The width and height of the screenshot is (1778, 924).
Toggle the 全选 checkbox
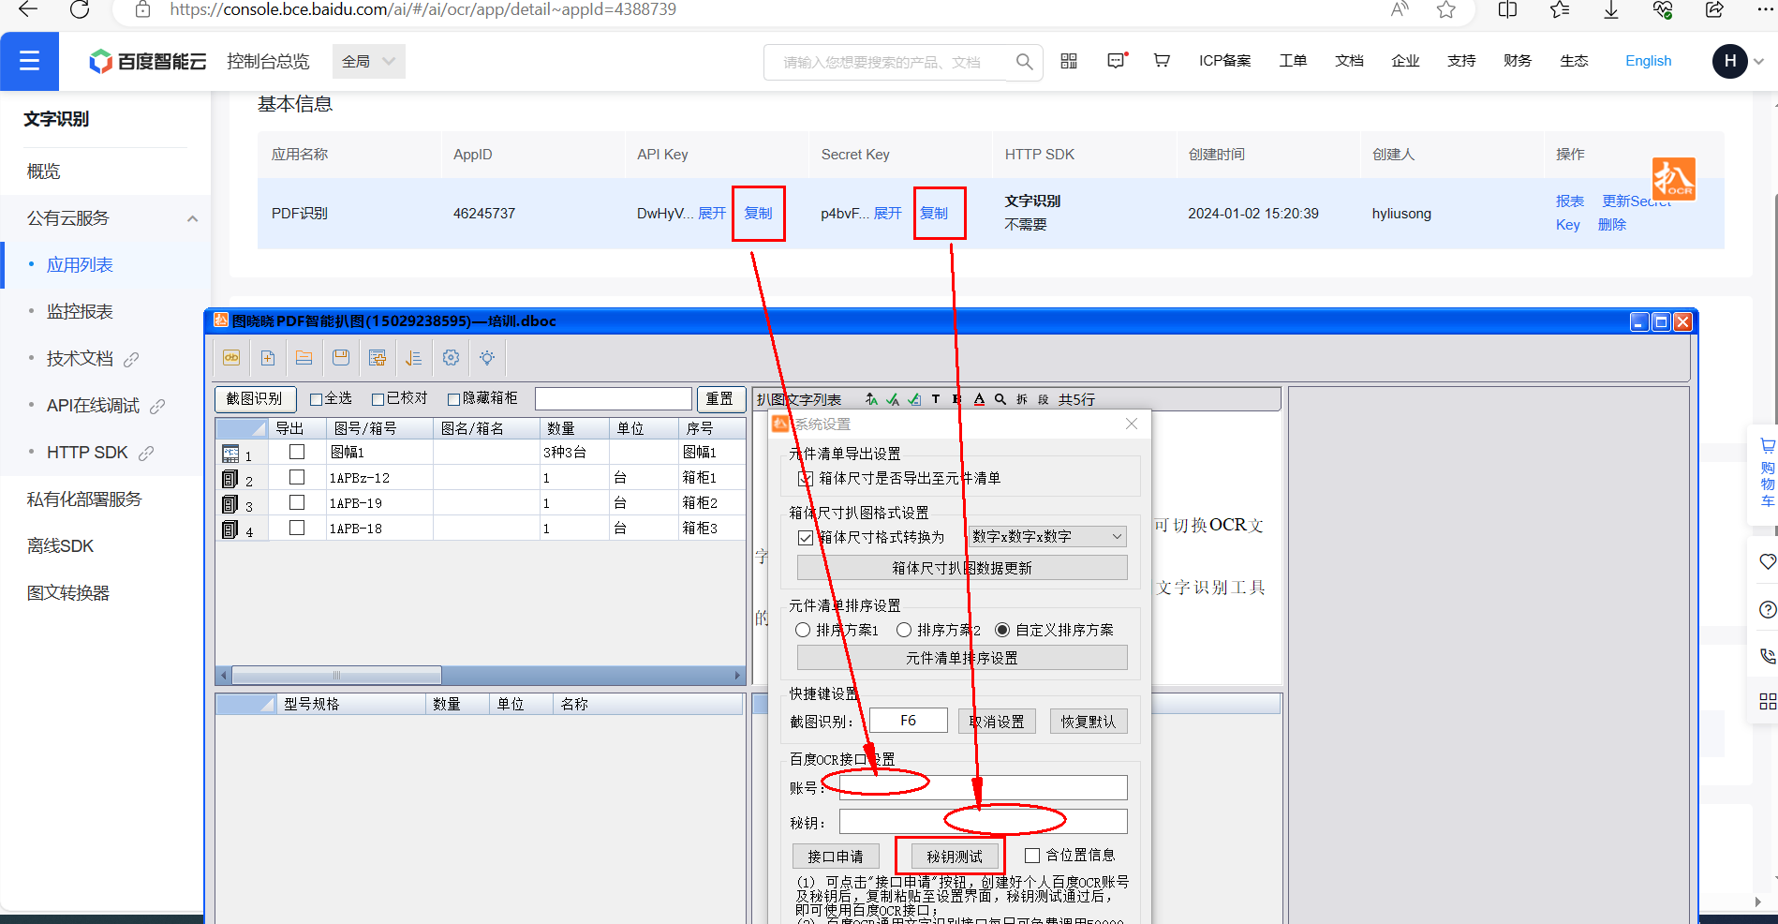[x=316, y=399]
